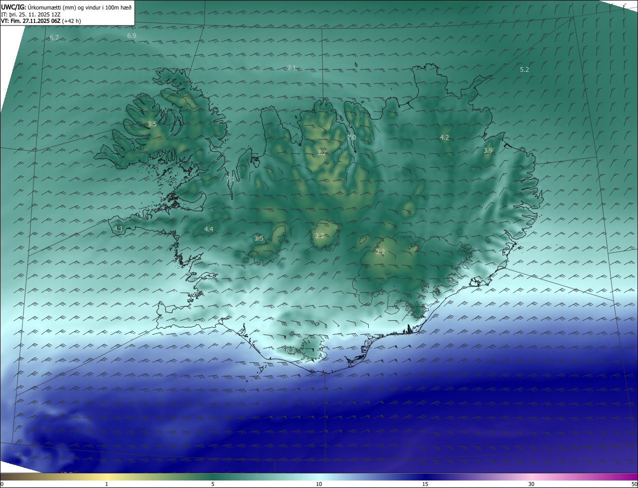
Task: Pick the 7.0 value on the map
Action: (x=351, y=138)
